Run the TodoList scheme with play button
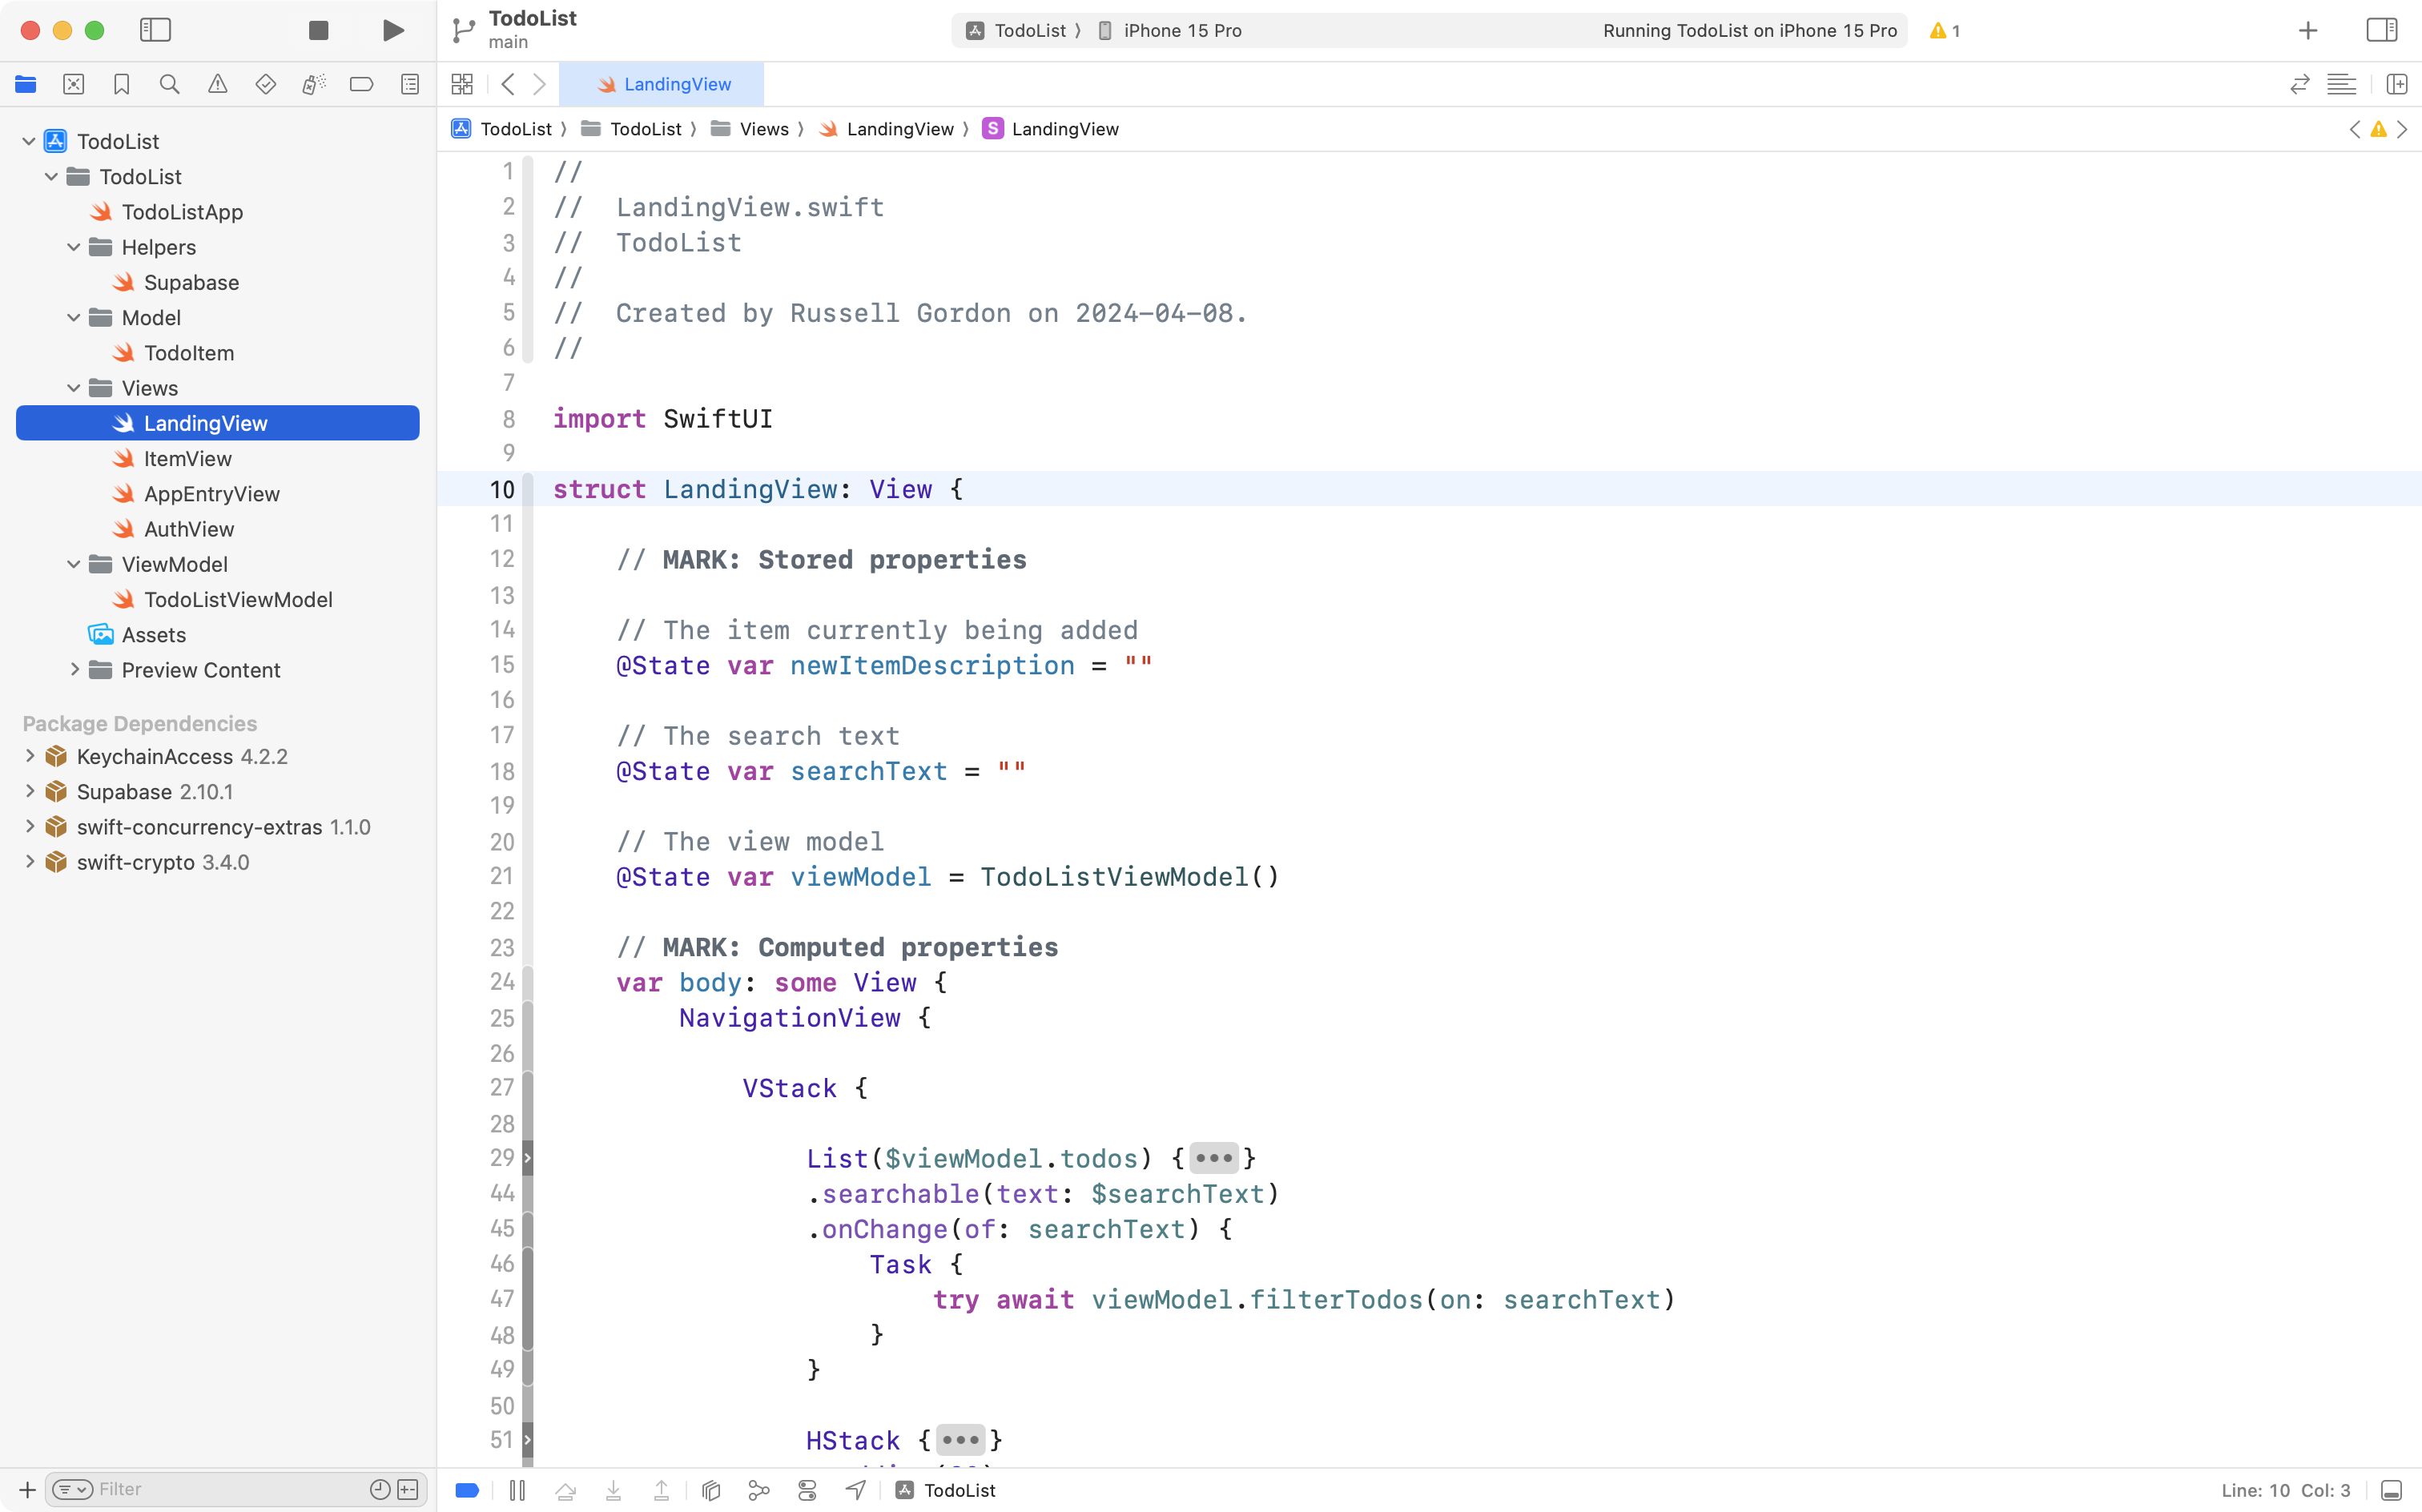Image resolution: width=2422 pixels, height=1512 pixels. (x=392, y=30)
